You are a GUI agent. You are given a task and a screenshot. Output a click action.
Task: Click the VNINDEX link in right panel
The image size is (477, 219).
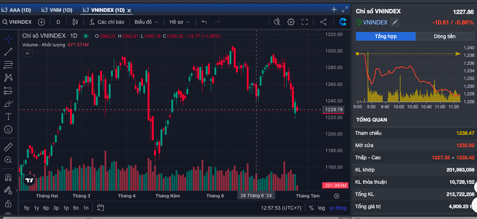pyautogui.click(x=375, y=22)
